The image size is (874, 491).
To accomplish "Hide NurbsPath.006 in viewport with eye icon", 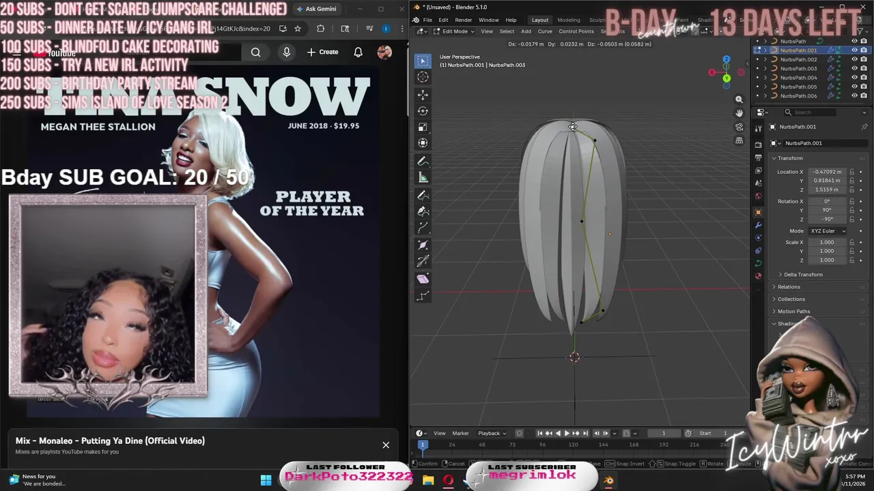I will pyautogui.click(x=854, y=96).
